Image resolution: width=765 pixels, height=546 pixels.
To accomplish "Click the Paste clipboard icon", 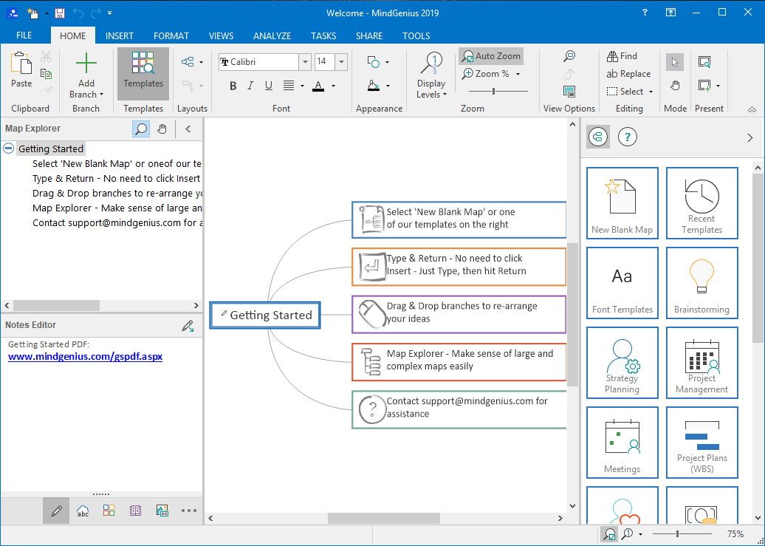I will click(21, 64).
